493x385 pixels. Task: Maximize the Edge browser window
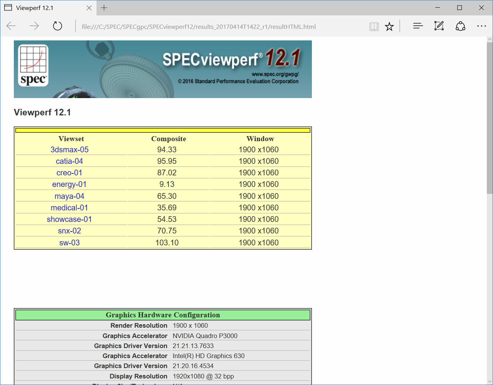460,8
